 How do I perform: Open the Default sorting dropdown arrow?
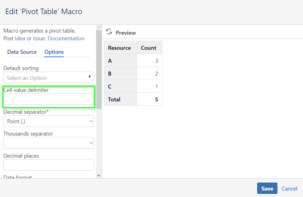click(x=90, y=77)
